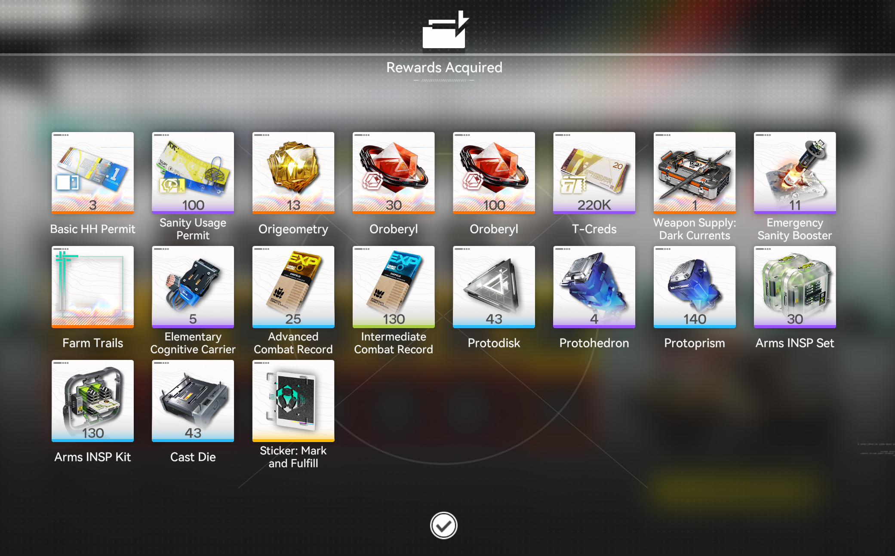Open Sticker: Mark and Fulfill reward
The height and width of the screenshot is (556, 895).
tap(293, 400)
